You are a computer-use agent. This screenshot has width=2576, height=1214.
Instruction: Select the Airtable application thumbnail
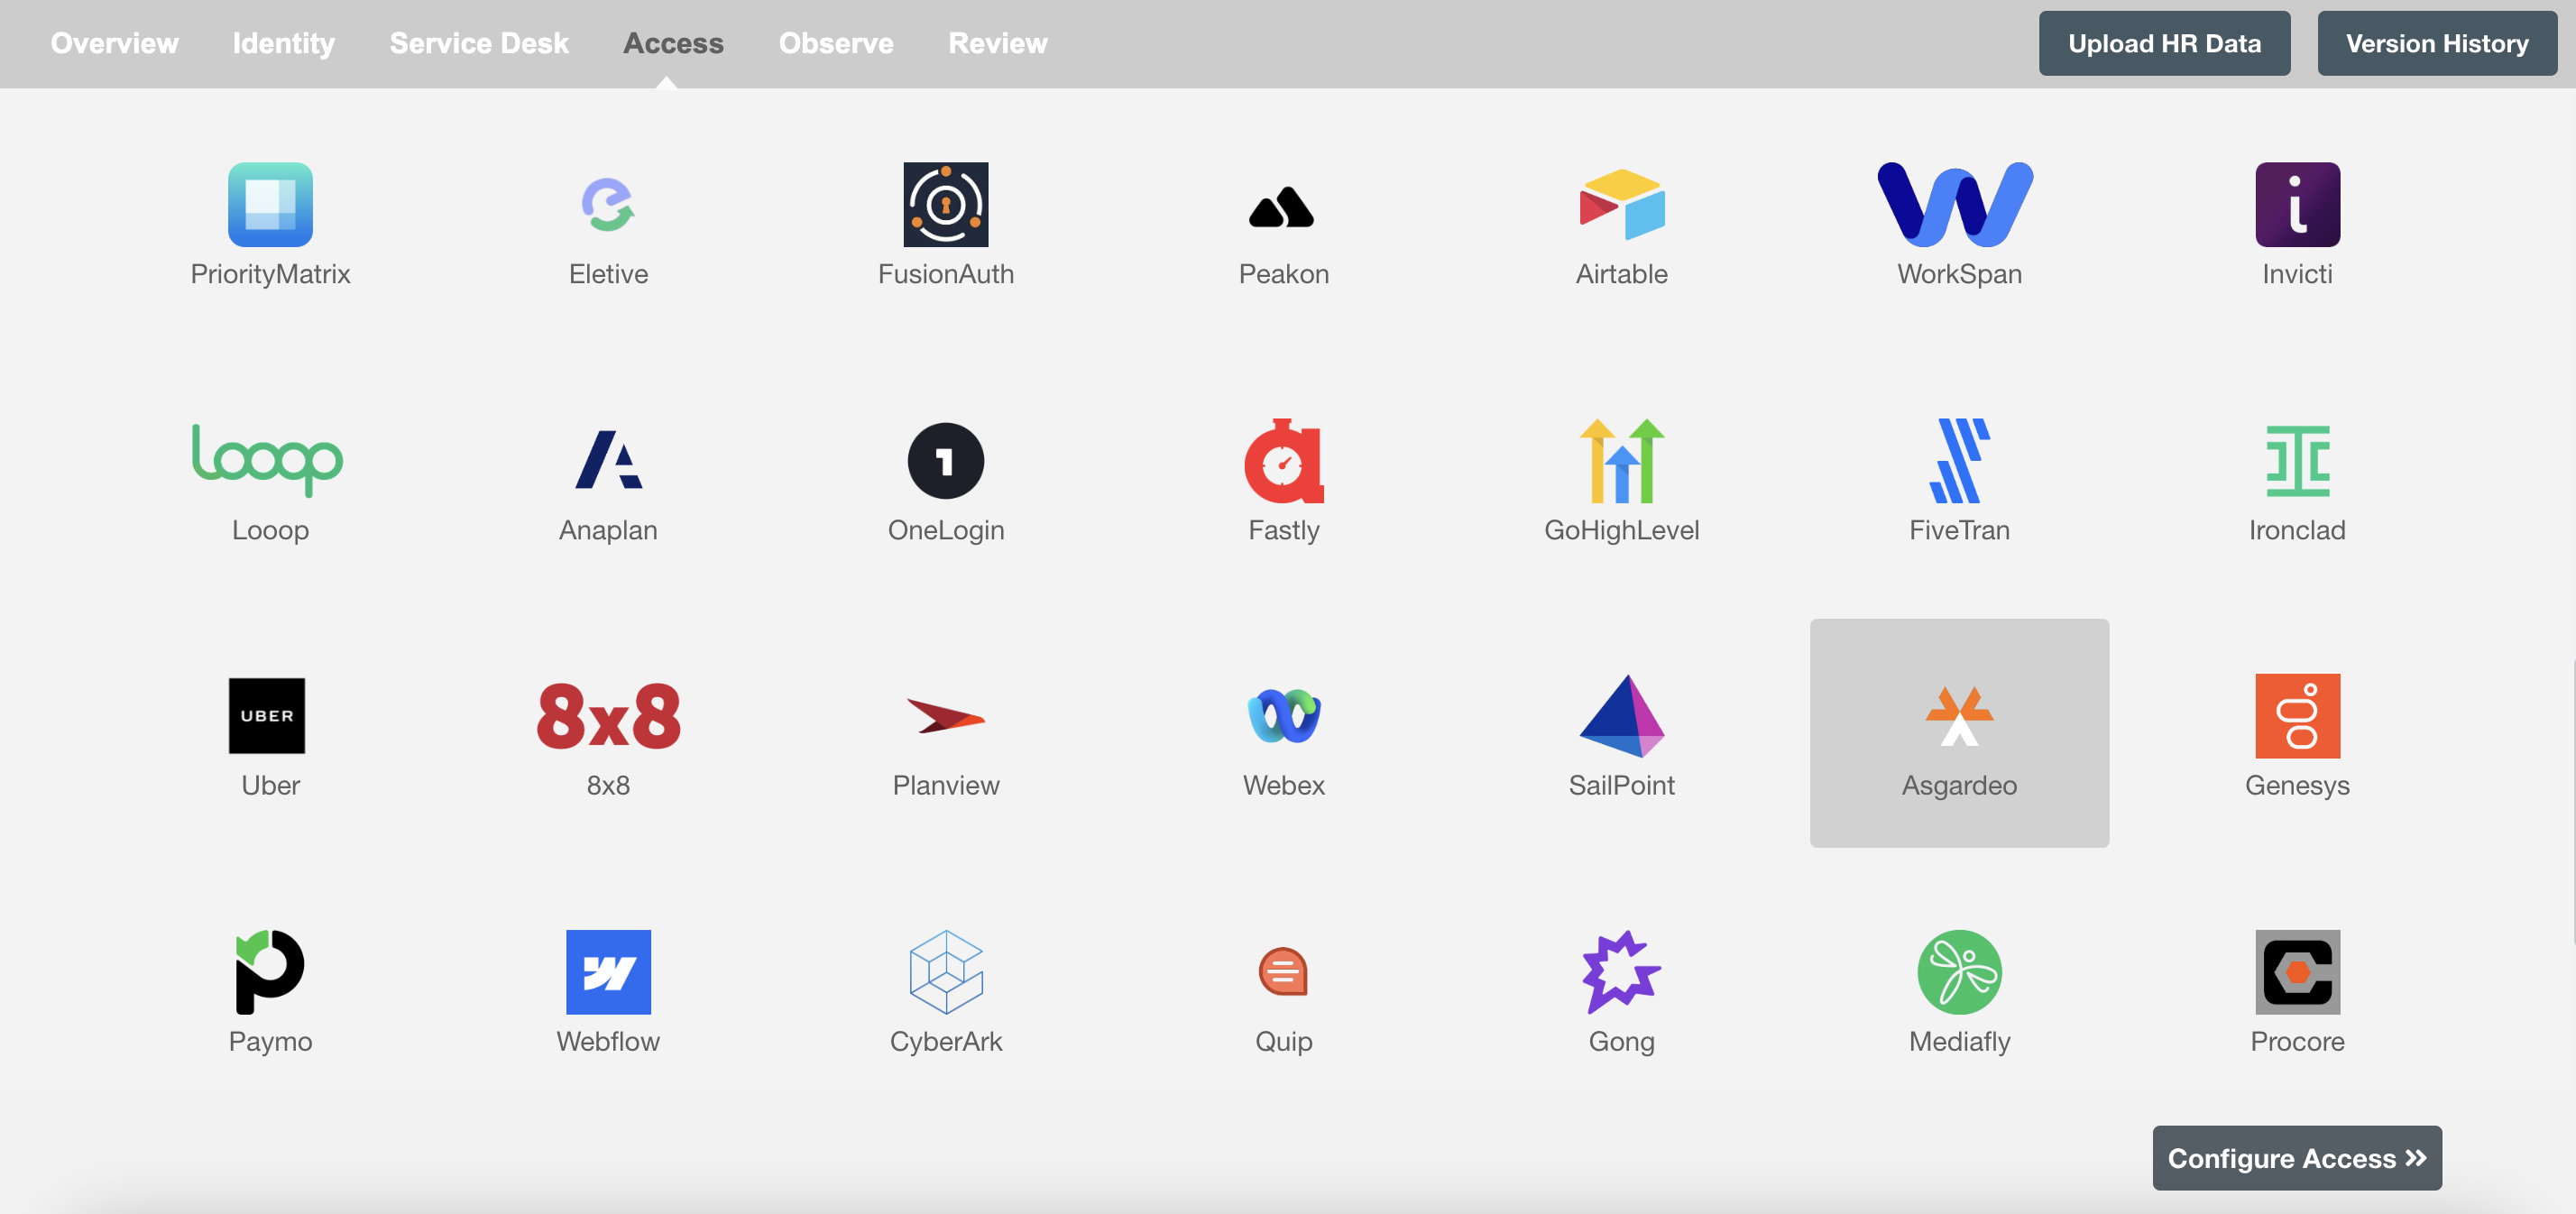[x=1622, y=222]
